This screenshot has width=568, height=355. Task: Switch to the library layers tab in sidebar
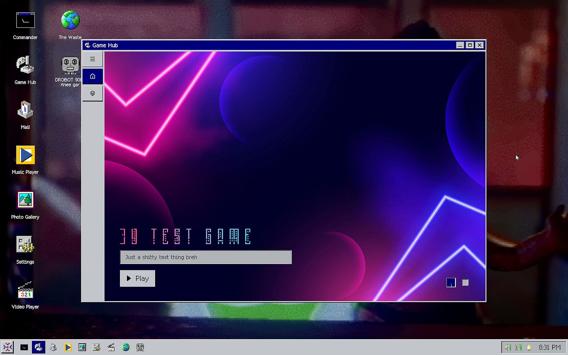pyautogui.click(x=92, y=93)
